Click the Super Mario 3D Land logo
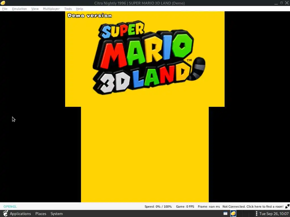290x217 pixels. (x=149, y=58)
